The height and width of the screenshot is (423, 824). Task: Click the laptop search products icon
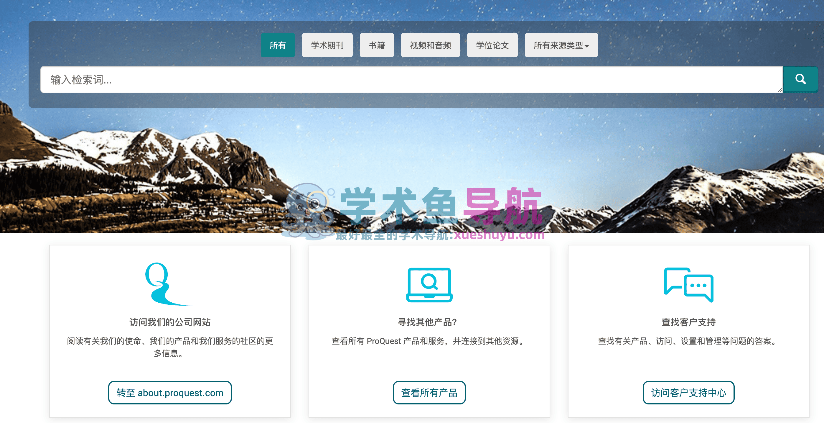click(429, 285)
